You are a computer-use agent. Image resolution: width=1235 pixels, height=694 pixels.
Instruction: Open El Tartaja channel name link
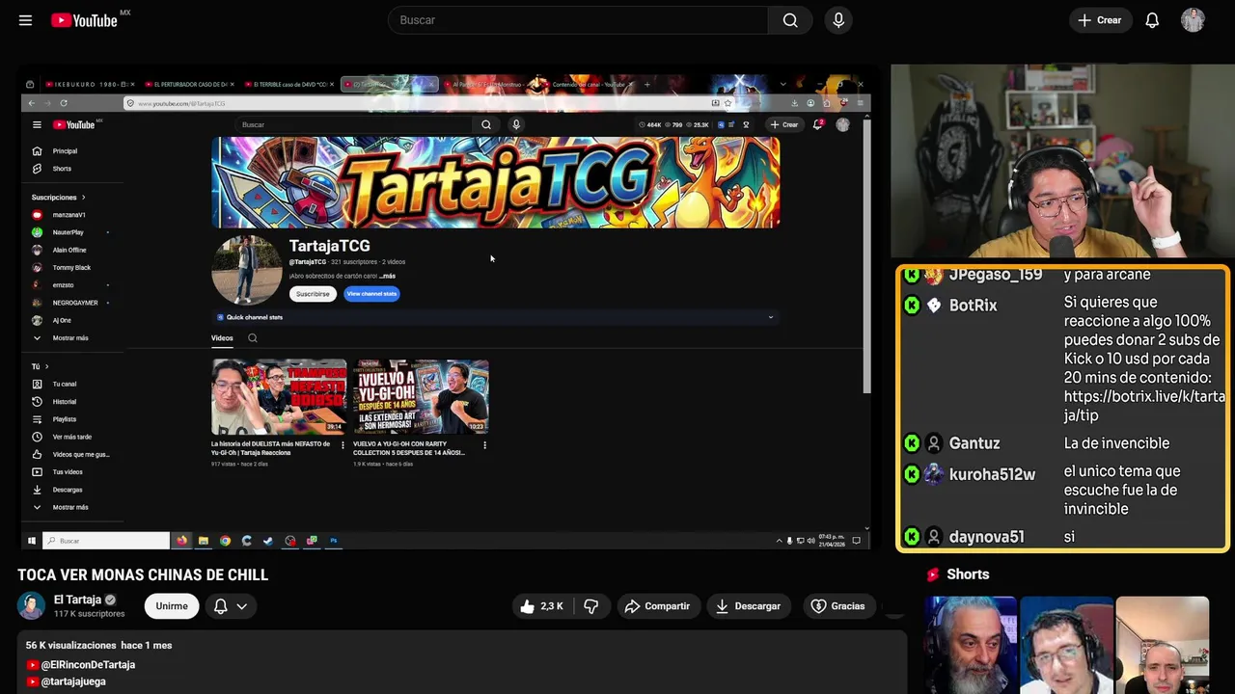[77, 600]
